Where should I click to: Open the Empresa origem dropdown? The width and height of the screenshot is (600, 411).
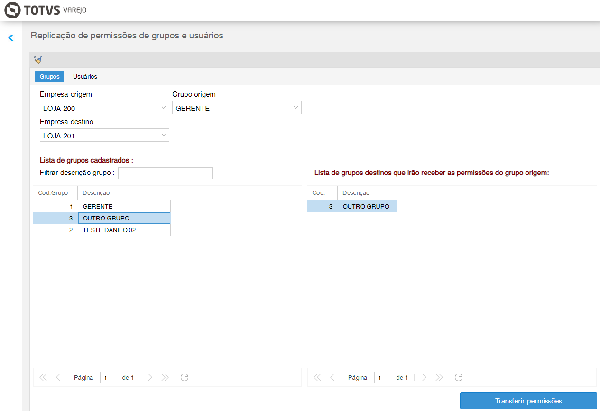point(164,108)
